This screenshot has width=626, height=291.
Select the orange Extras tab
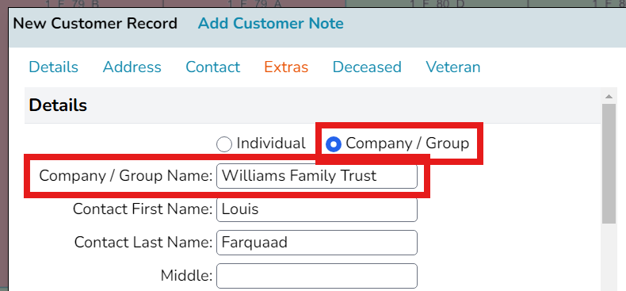point(286,67)
